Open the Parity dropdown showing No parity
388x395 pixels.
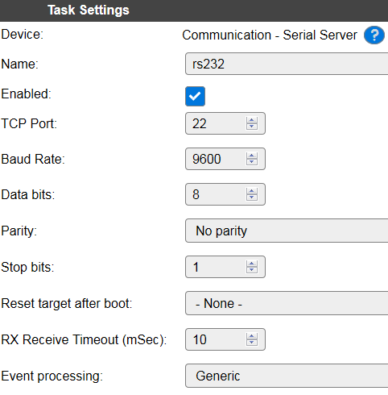[x=287, y=231]
